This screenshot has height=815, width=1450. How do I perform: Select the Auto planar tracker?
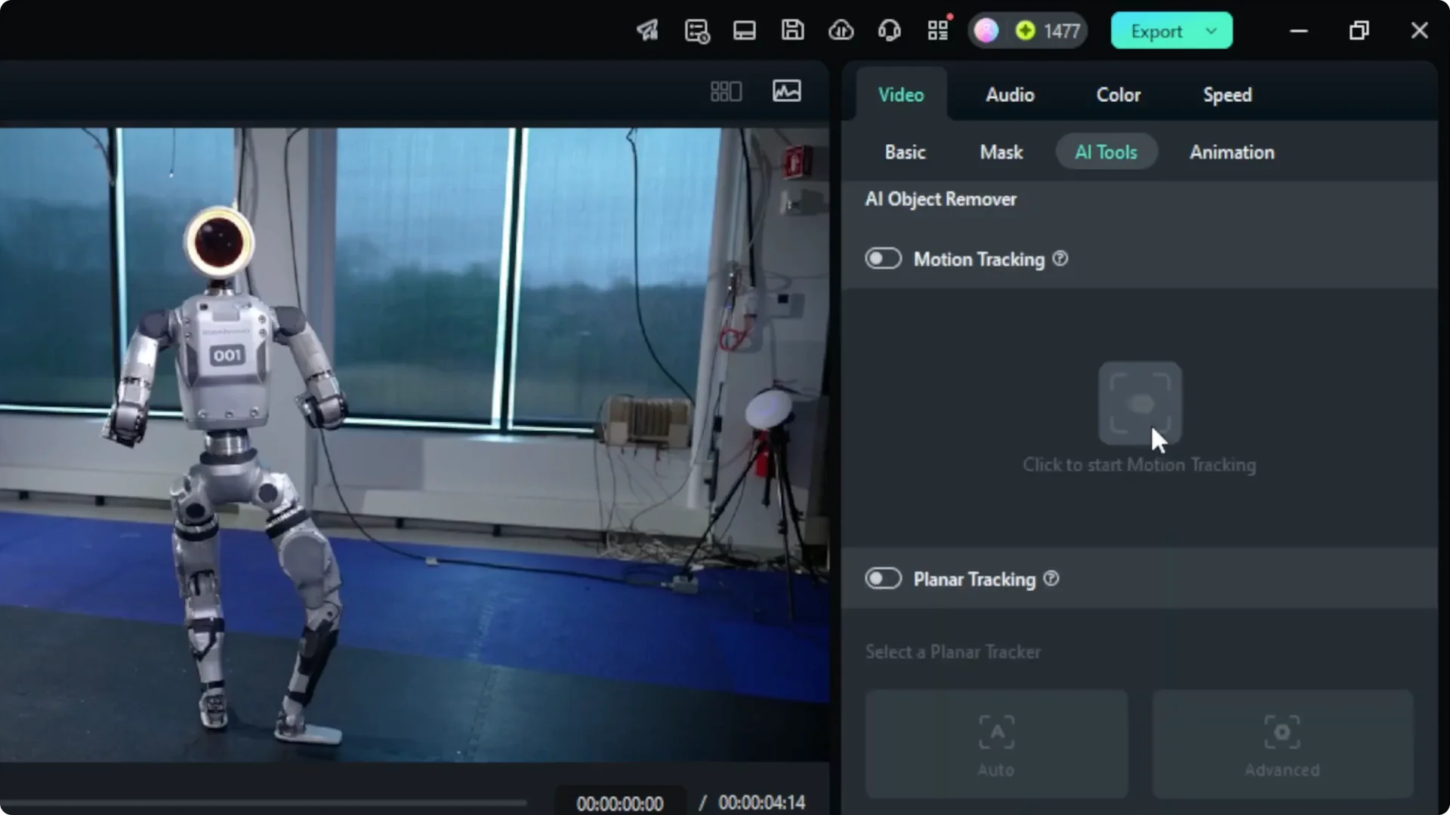click(x=995, y=744)
